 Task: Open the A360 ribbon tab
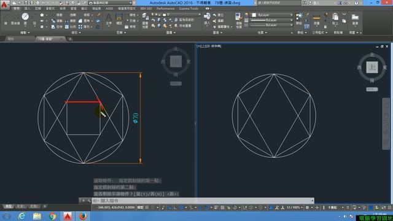pyautogui.click(x=109, y=9)
